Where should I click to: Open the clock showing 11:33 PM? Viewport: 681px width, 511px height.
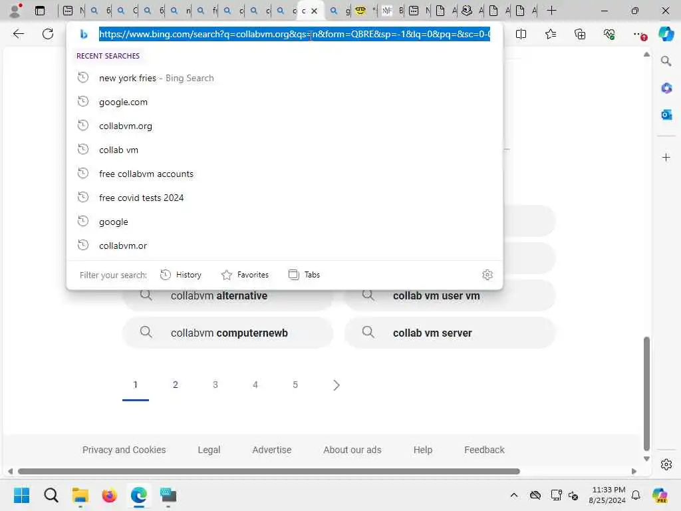pos(607,495)
